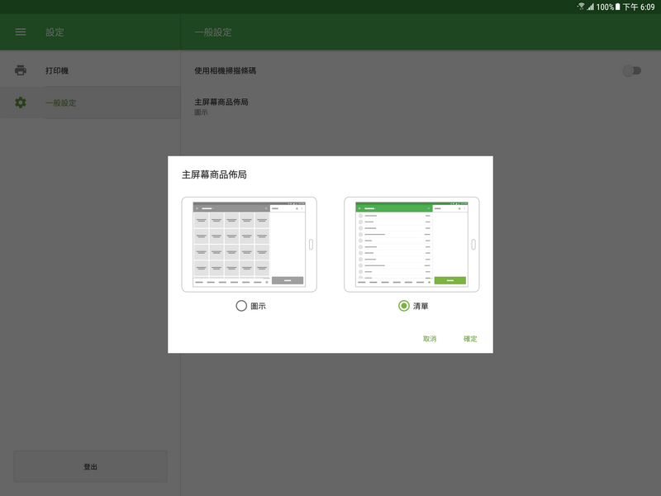Toggle the 使用相機掃描條碼 switch
Screen dimensions: 661x496
tap(631, 71)
